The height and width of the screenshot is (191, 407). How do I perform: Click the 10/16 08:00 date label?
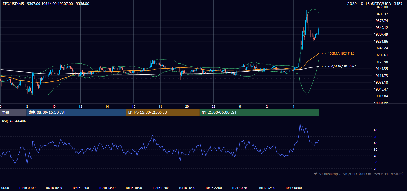(x=27, y=188)
